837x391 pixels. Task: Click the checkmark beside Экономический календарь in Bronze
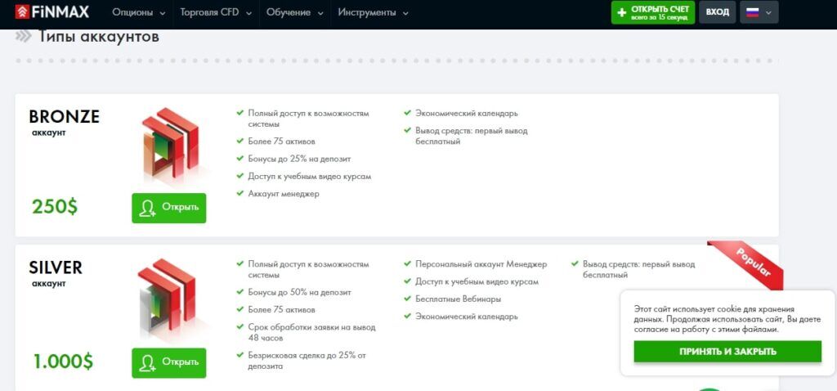(407, 113)
